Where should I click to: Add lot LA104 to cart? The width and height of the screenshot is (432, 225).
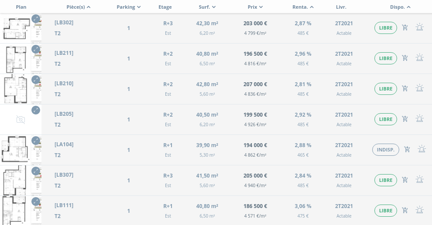tap(407, 150)
